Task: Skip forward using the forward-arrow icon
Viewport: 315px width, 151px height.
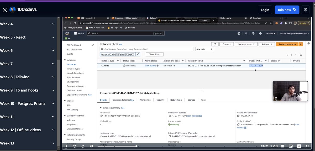Action: coord(83,146)
